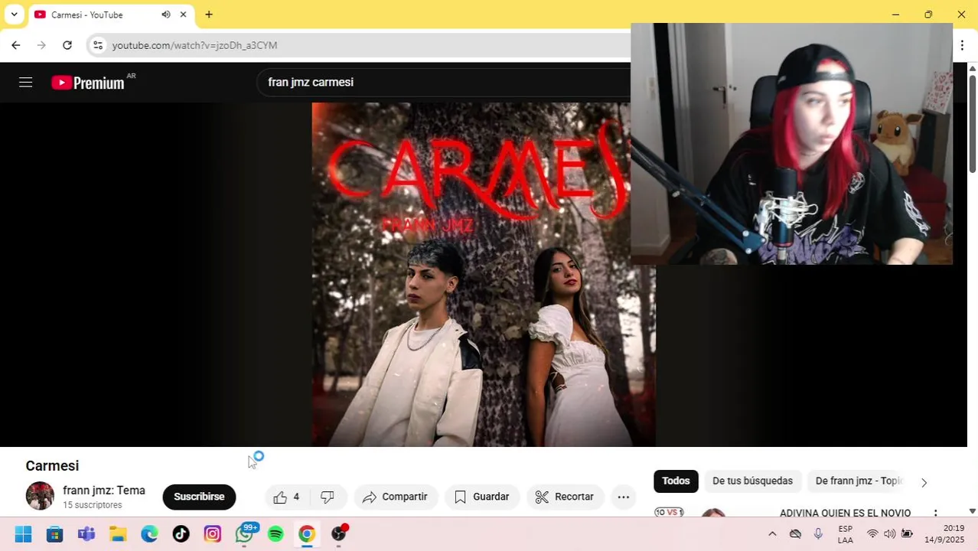Click the vertical scrollbar thumb

(973, 123)
